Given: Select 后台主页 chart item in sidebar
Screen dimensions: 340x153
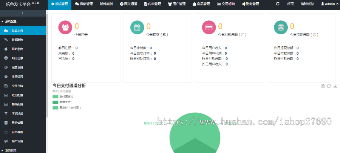Looking at the screenshot, I should pos(23,31).
